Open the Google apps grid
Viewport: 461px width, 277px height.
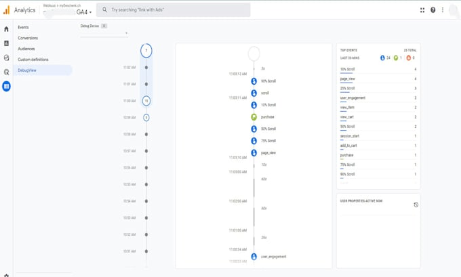[422, 10]
